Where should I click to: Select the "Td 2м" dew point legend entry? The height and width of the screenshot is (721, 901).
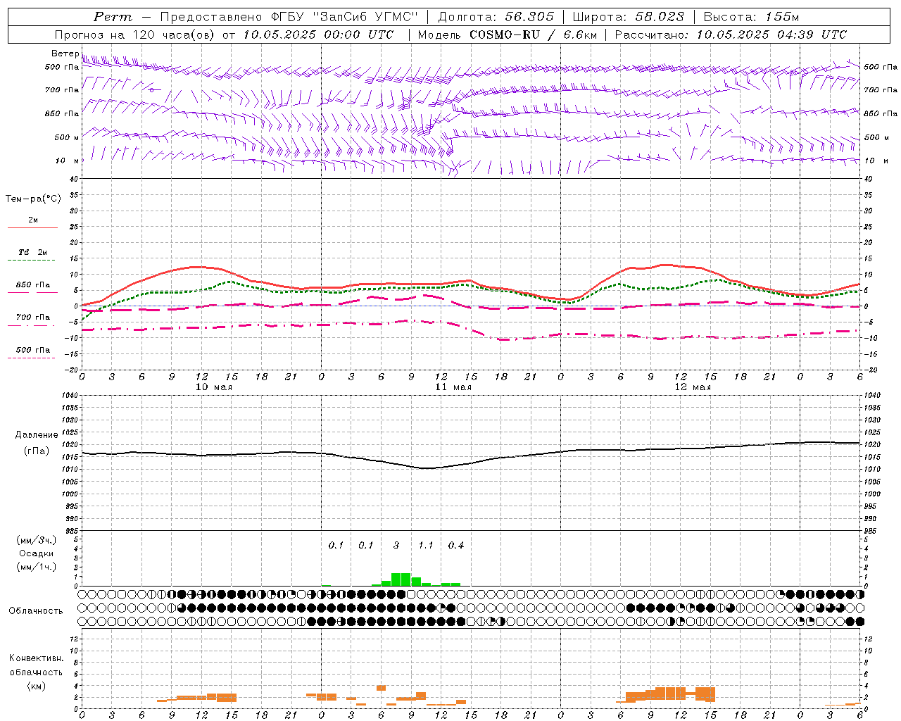pos(33,252)
